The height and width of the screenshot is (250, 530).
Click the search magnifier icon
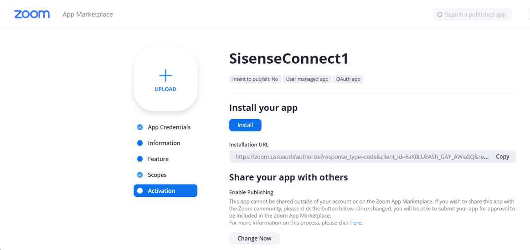click(440, 15)
